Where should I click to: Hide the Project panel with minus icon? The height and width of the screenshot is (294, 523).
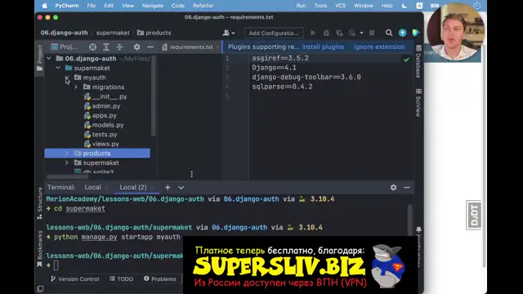point(150,47)
